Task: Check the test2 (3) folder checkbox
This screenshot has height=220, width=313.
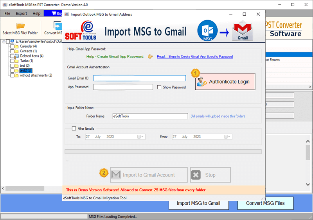Action: pos(12,71)
